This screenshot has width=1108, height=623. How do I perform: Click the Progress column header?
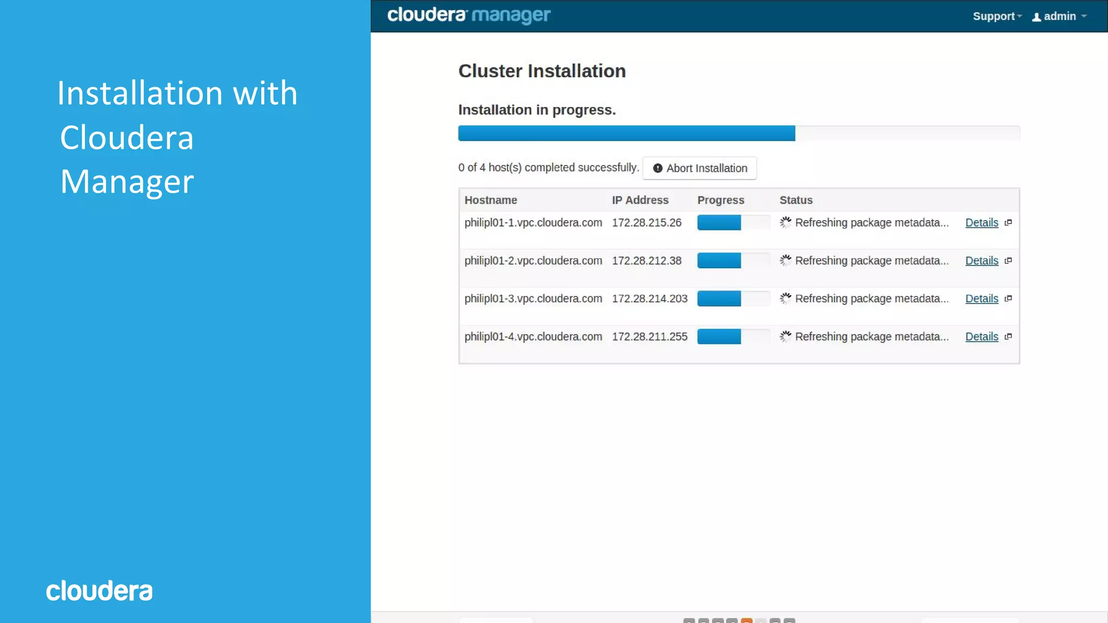point(721,200)
